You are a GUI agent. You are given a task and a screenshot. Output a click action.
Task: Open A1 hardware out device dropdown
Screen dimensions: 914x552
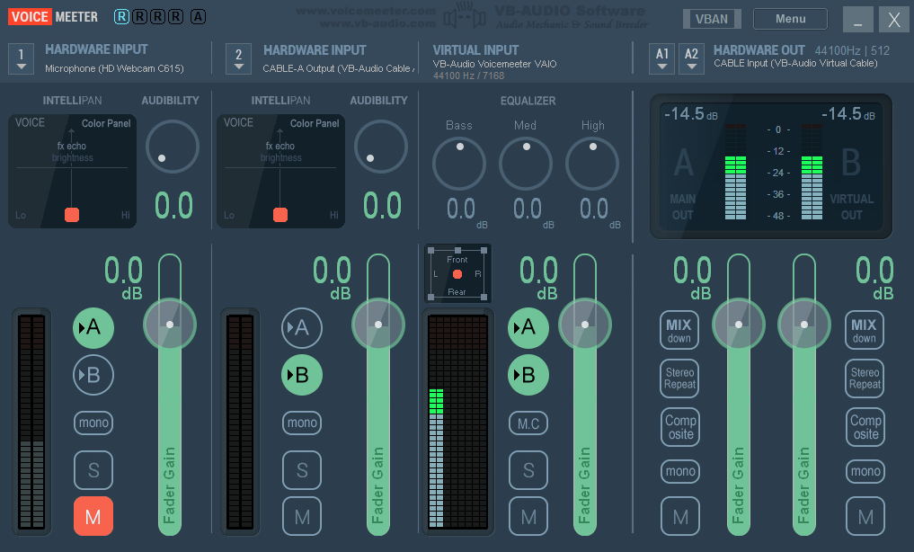pos(661,58)
